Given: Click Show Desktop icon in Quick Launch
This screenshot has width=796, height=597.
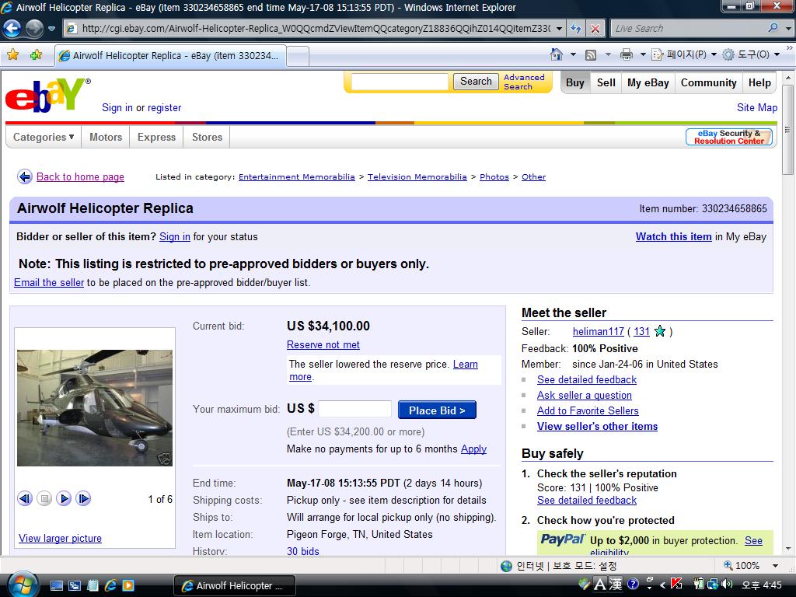Looking at the screenshot, I should point(56,585).
